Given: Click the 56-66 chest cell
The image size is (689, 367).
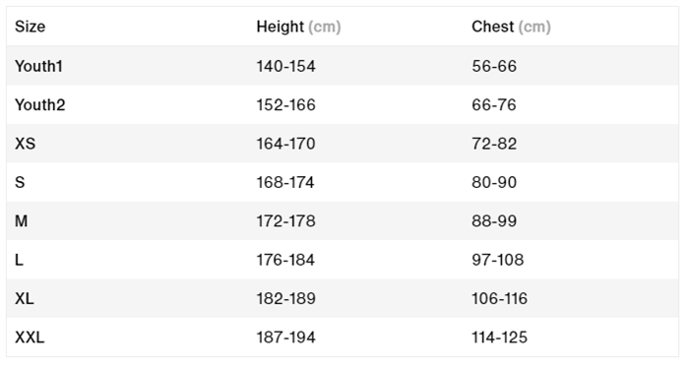Looking at the screenshot, I should click(x=494, y=66).
